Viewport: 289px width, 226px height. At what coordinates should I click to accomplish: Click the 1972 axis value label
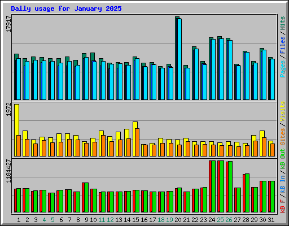click(8, 109)
